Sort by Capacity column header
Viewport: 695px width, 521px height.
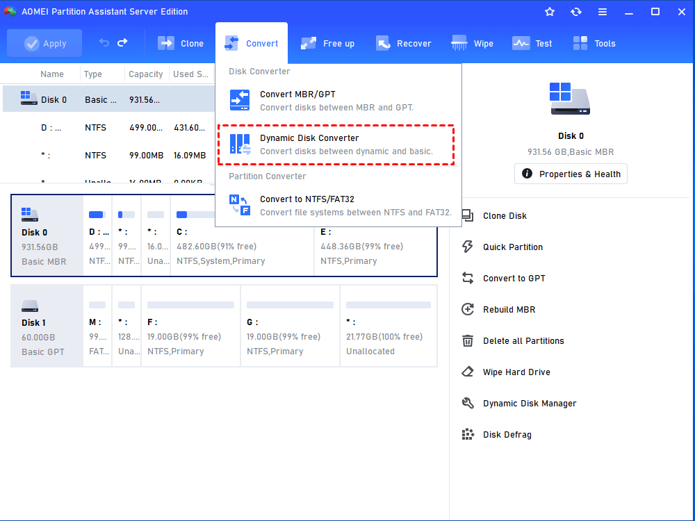(x=145, y=74)
